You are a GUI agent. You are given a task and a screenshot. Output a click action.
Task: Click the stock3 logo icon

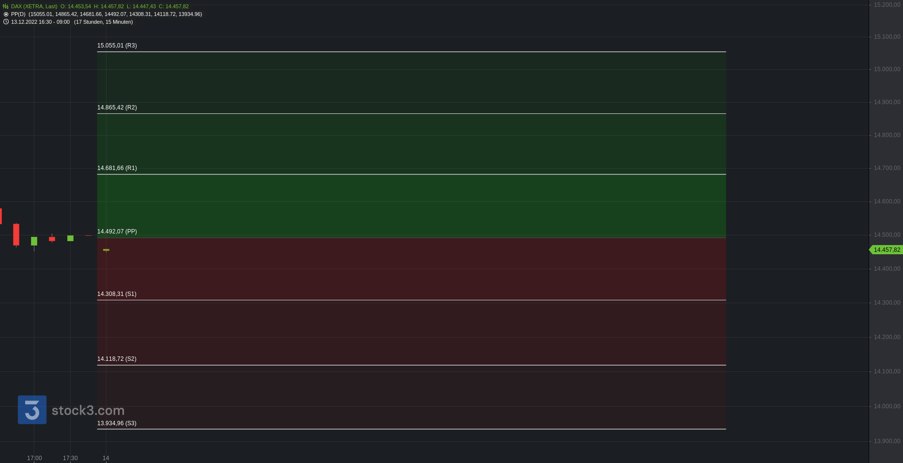point(32,410)
